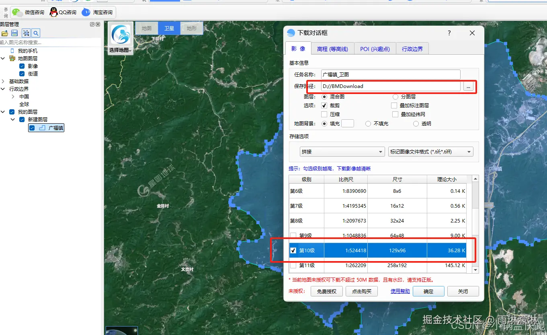547x335 pixels.
Task: Uncheck the 第10级 level checkbox
Action: coord(293,251)
